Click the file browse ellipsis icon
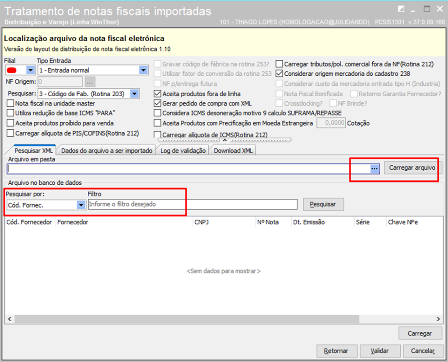Viewport: 448px width, 362px height. click(374, 169)
